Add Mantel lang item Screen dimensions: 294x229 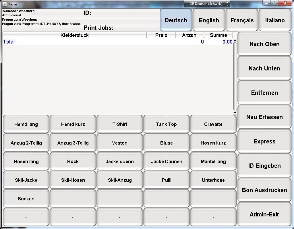[x=213, y=161]
